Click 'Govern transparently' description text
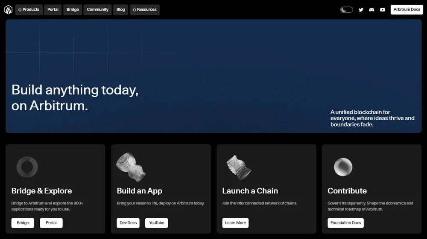The image size is (427, 239). [x=370, y=206]
